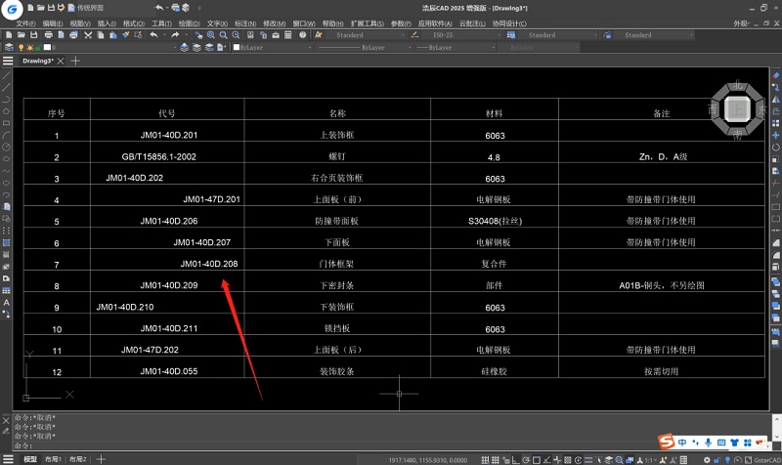Switch to the 布局1 layout tab
The height and width of the screenshot is (465, 782).
(x=53, y=459)
